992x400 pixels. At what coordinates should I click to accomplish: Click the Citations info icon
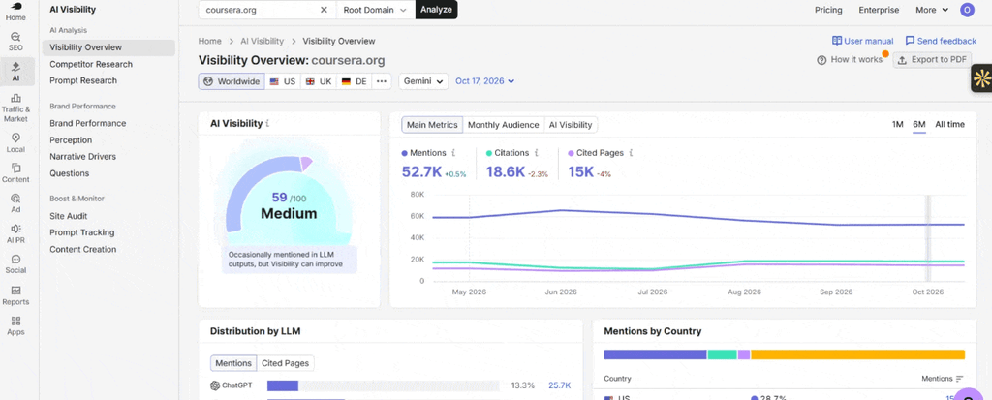[537, 152]
